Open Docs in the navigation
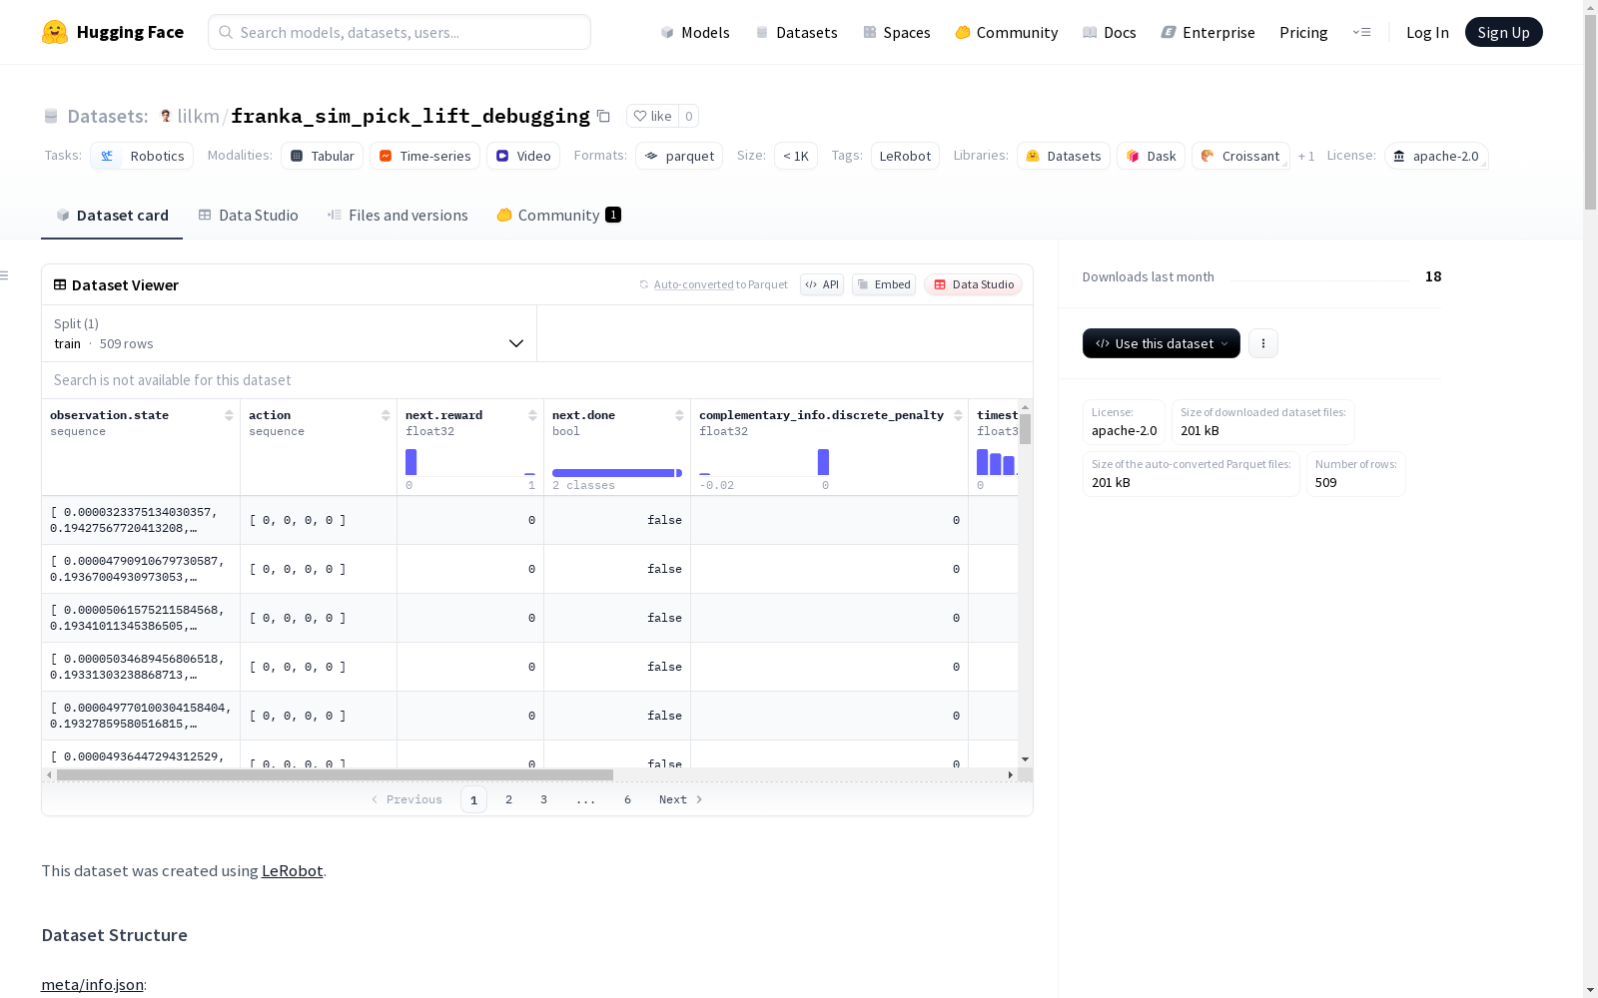1598x998 pixels. (1110, 32)
